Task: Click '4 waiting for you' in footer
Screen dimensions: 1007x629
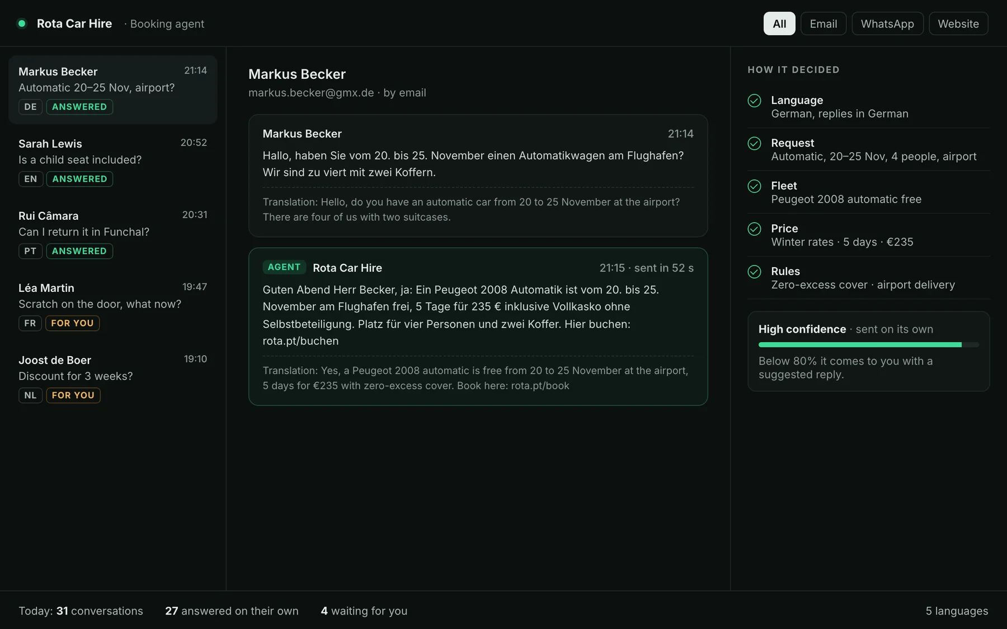Action: 364,611
